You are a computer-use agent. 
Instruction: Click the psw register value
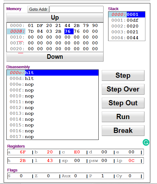(x=104, y=160)
